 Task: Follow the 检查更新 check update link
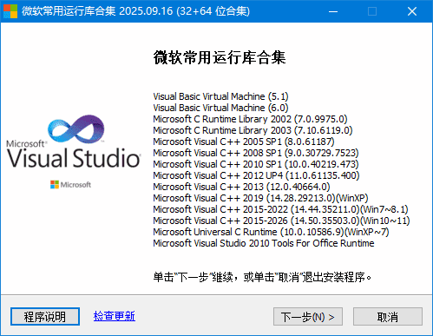(115, 316)
